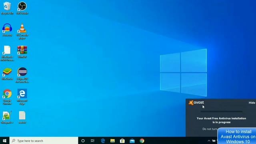
Task: Select Google Chrome desktop shortcut
Action: coord(7,97)
